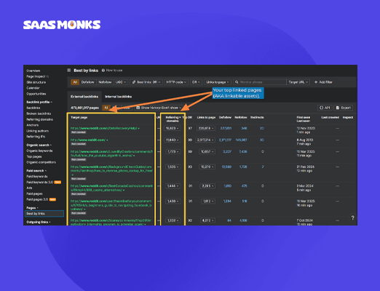Image resolution: width=380 pixels, height=291 pixels.
Task: Open the How to use help link
Action: (112, 71)
